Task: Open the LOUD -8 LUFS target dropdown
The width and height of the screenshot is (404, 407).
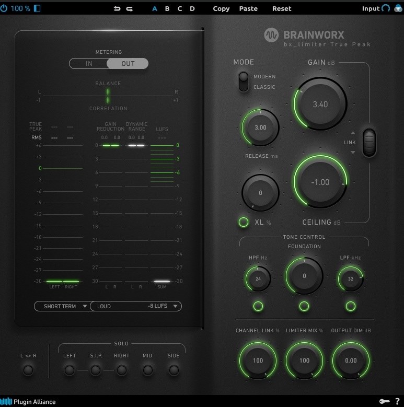Action: (136, 306)
